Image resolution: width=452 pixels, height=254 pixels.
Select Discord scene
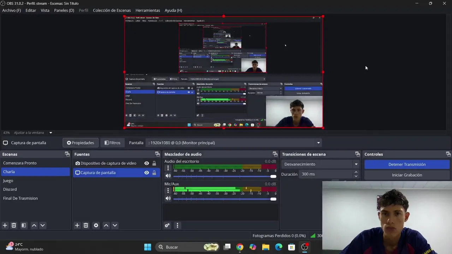click(x=35, y=189)
